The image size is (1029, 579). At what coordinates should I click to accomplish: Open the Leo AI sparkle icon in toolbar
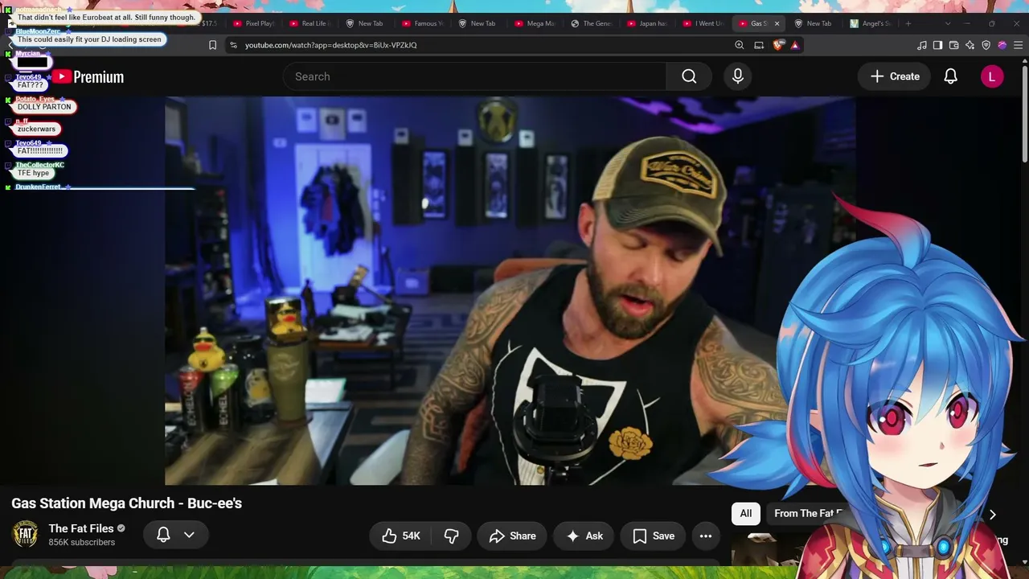point(970,45)
